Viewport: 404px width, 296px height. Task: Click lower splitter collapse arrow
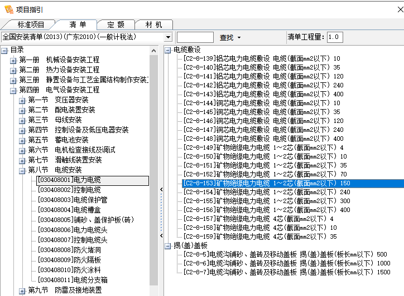click(x=161, y=235)
